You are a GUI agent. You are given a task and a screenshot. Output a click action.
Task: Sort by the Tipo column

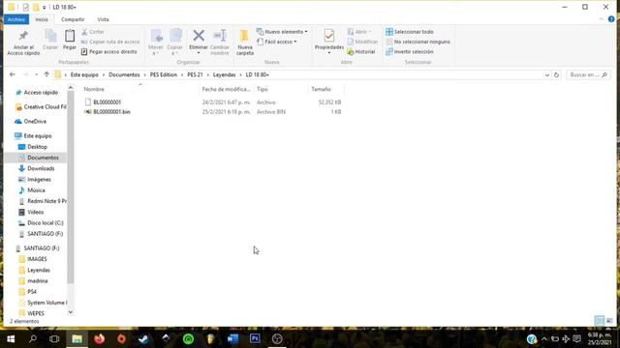click(x=263, y=89)
